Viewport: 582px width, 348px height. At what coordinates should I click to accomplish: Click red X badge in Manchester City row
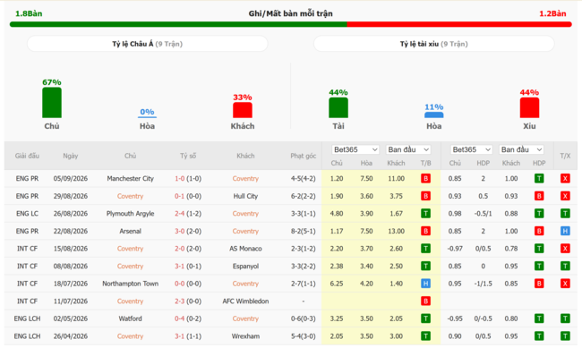[x=565, y=178]
